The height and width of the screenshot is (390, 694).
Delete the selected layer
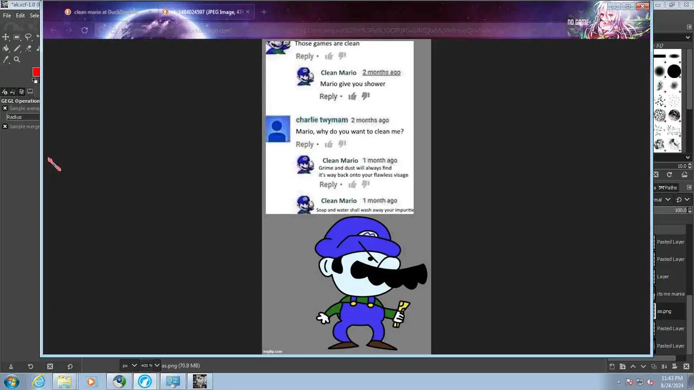coord(686,367)
